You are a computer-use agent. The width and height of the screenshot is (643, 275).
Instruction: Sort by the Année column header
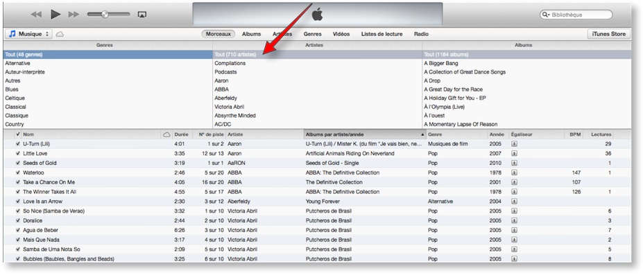click(x=498, y=134)
